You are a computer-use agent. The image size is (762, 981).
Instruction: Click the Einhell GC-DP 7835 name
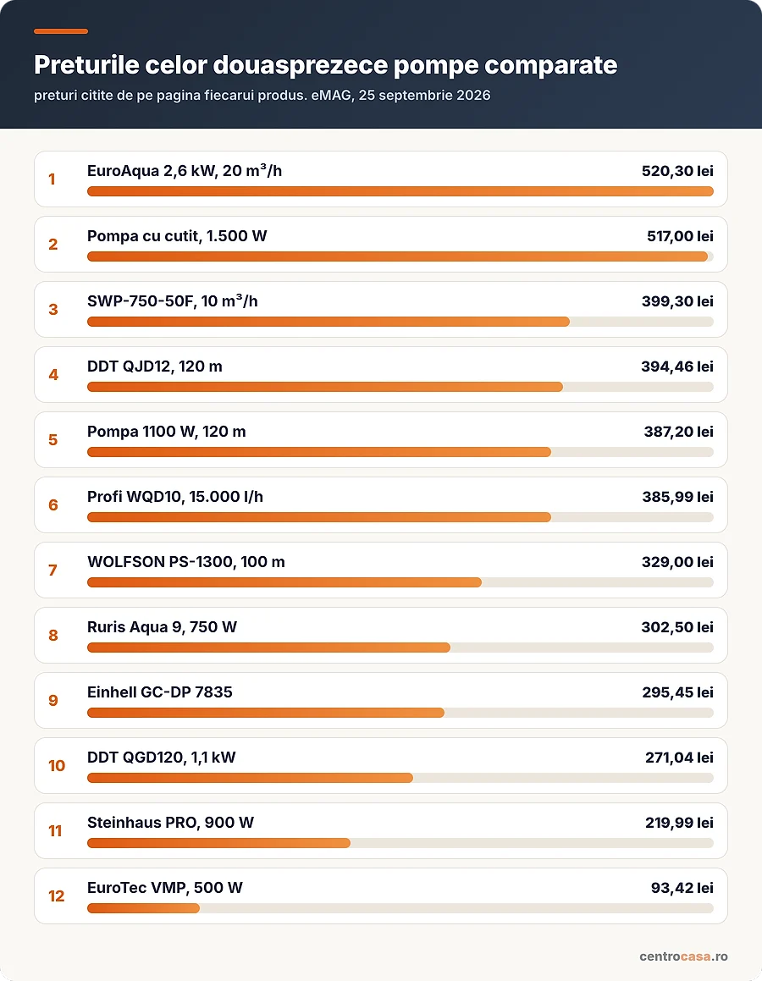tap(159, 692)
